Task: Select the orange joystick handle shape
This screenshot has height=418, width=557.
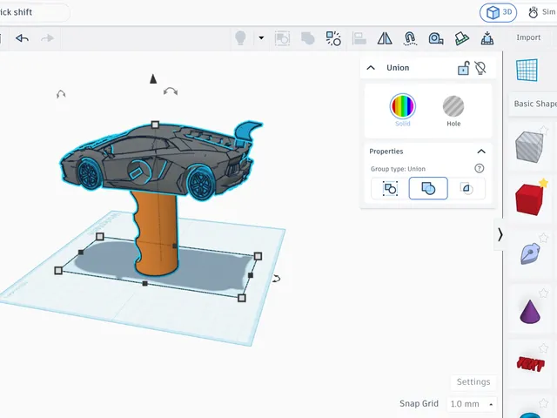Action: (157, 233)
